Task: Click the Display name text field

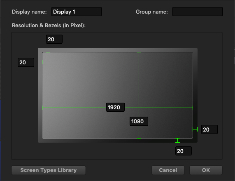Action: [77, 12]
